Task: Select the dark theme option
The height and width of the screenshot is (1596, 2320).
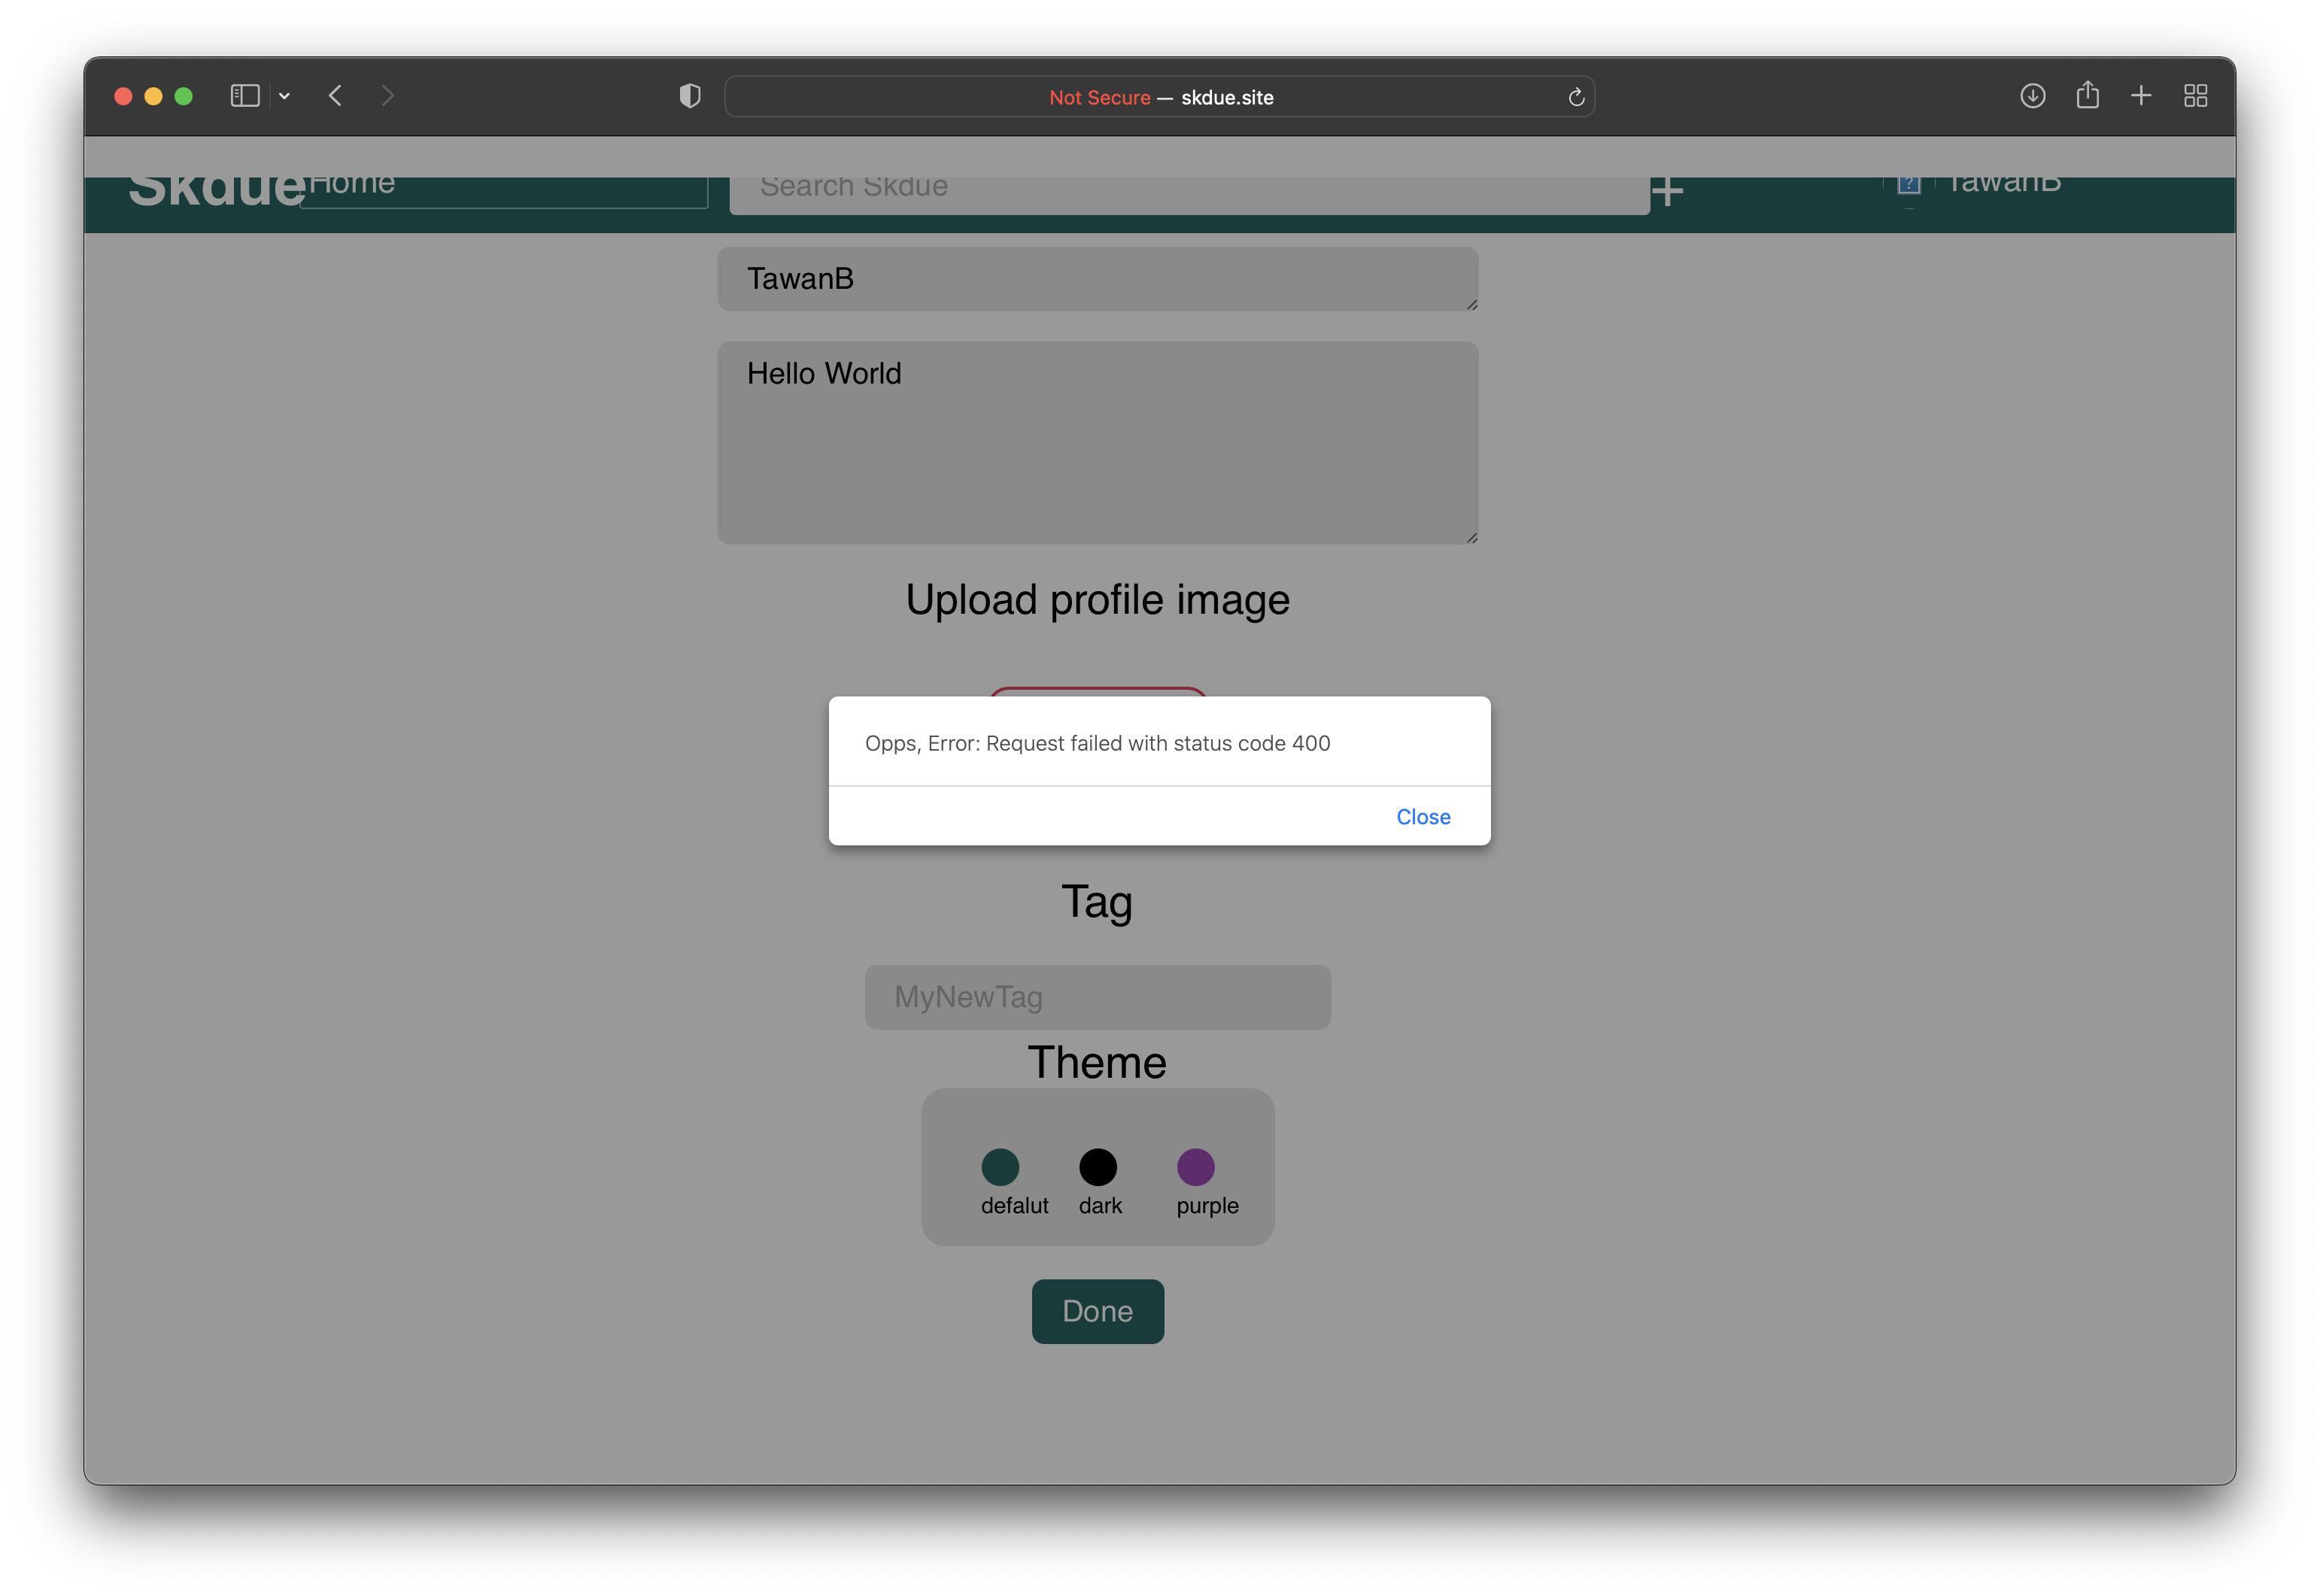Action: point(1098,1167)
